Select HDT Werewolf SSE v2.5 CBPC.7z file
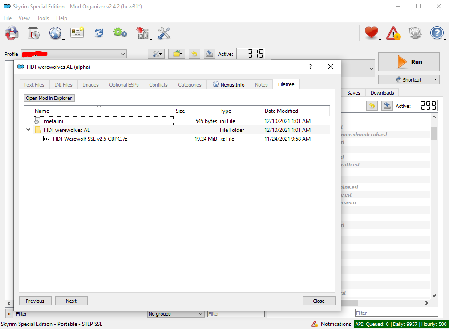Image resolution: width=449 pixels, height=329 pixels. point(90,139)
